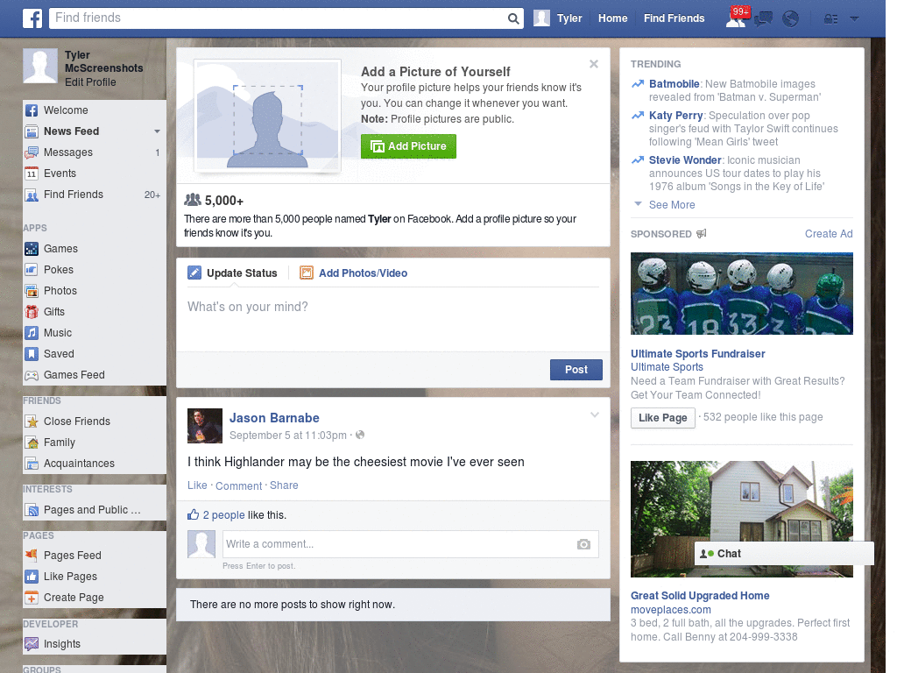Click the Welcome sidebar icon
The width and height of the screenshot is (897, 673).
(x=32, y=110)
